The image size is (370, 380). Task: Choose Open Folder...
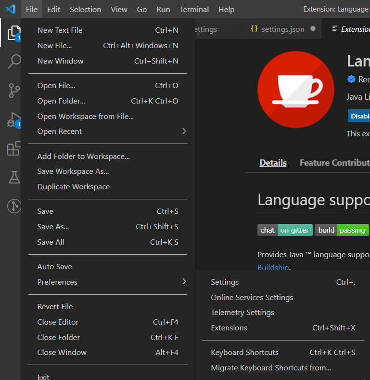pyautogui.click(x=108, y=101)
